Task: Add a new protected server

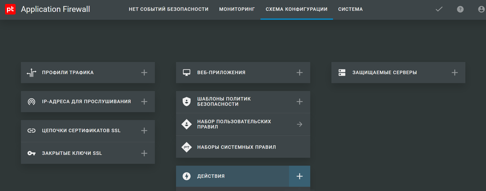Action: (454, 73)
